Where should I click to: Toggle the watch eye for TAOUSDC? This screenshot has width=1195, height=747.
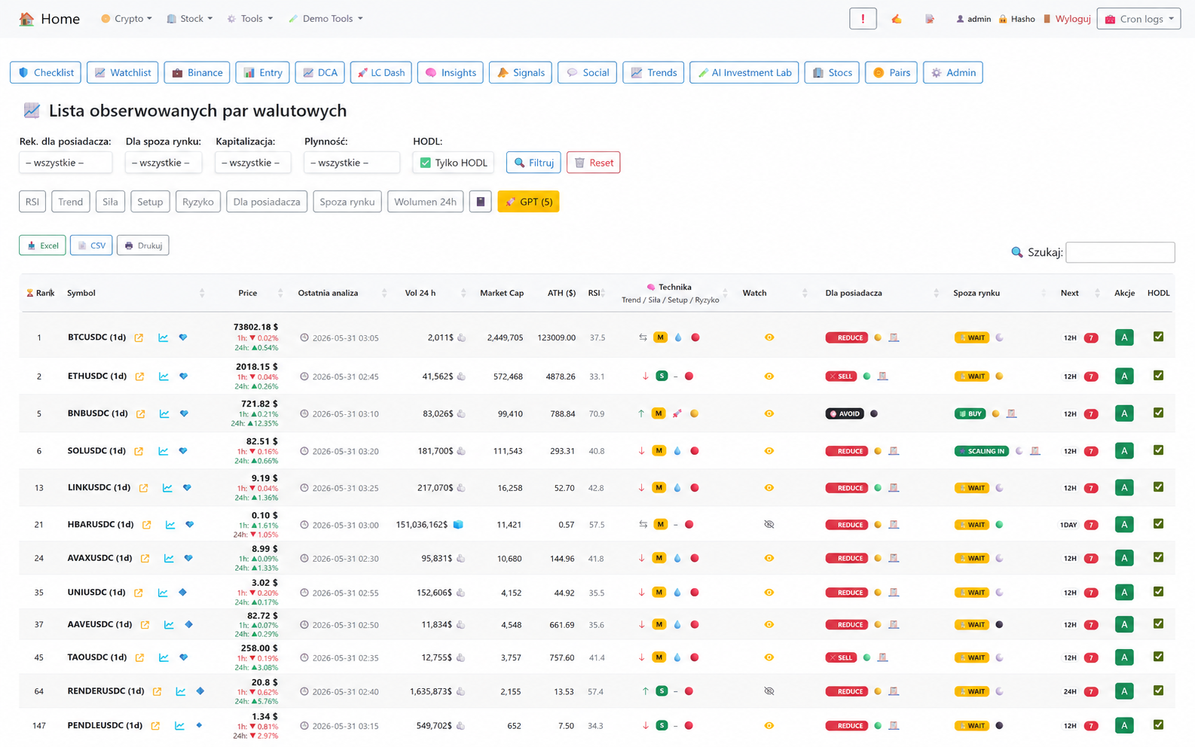[x=769, y=657]
